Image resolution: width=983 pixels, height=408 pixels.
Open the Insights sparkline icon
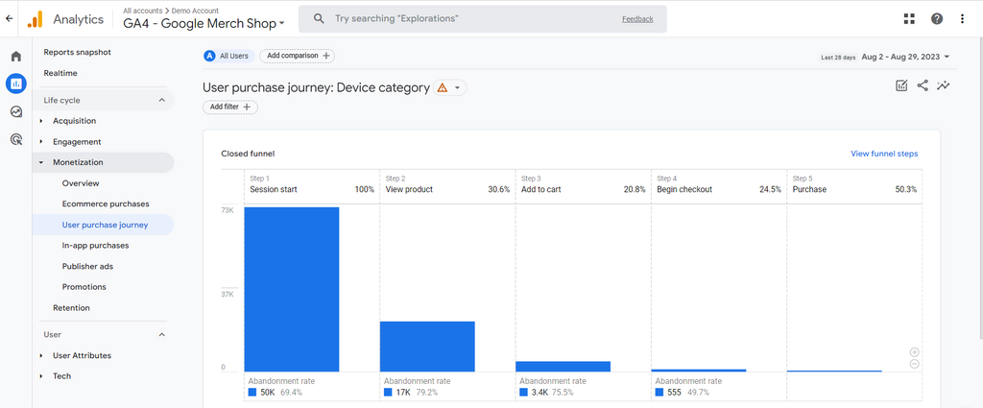tap(944, 85)
